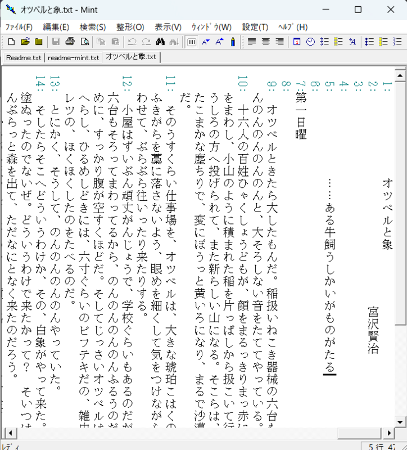Screen dimensions: 407x450
Task: Click the vertical scrollbar down arrow
Action: [x=400, y=421]
